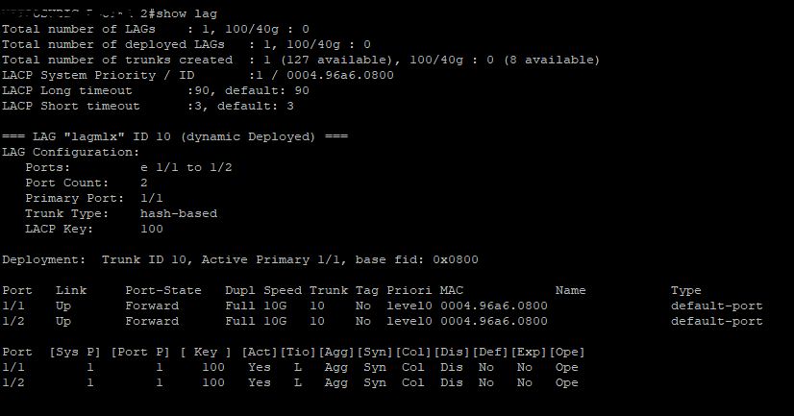Click the 'Port-State' column header

click(162, 290)
